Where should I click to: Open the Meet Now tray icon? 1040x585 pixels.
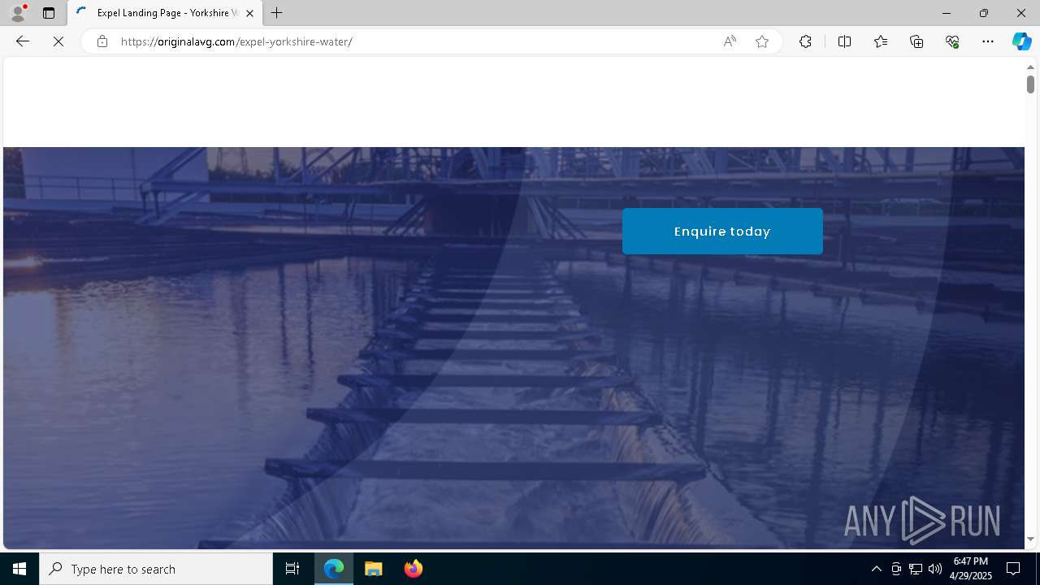click(896, 569)
